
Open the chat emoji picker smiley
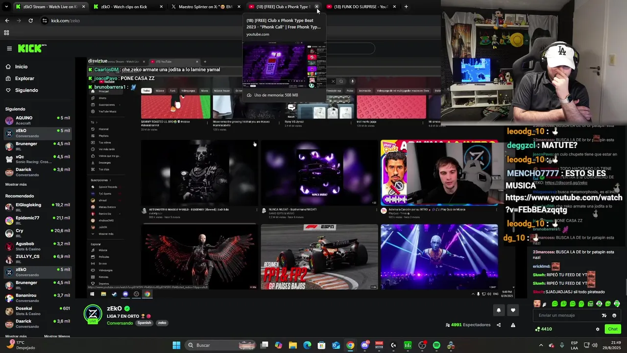pyautogui.click(x=614, y=315)
